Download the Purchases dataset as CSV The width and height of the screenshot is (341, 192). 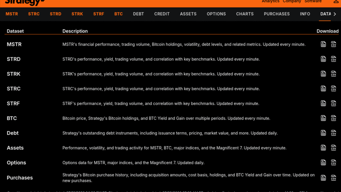pos(333,178)
